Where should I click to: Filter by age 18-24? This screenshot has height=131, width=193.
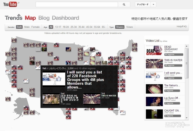66,27
